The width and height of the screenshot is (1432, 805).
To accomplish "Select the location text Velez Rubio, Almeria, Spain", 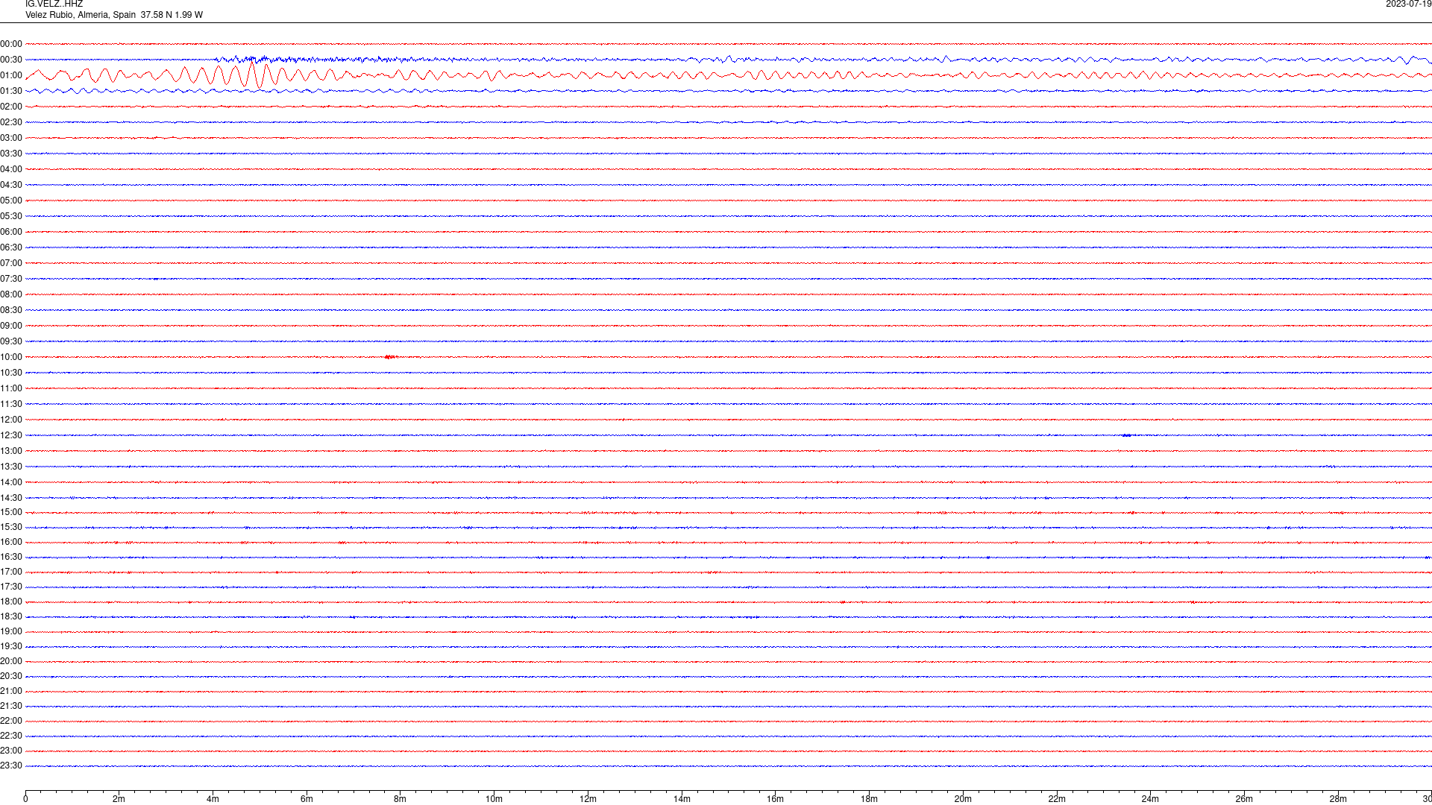I will (x=81, y=15).
